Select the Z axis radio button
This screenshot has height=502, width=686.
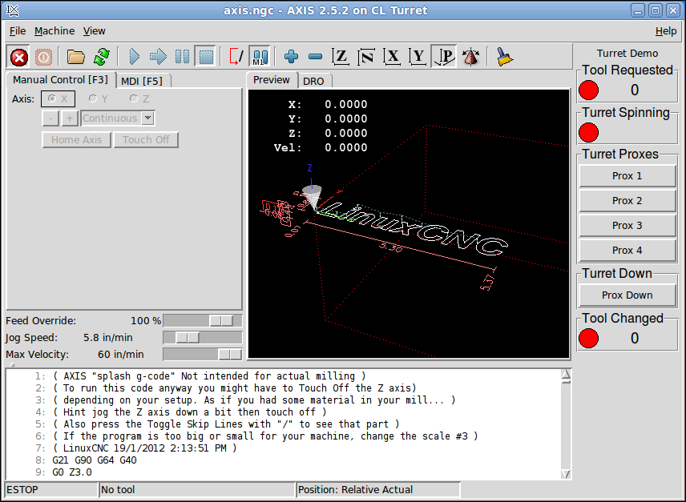pos(139,98)
